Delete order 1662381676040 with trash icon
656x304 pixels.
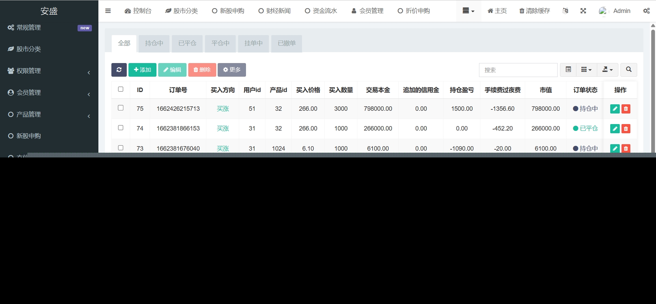(626, 149)
